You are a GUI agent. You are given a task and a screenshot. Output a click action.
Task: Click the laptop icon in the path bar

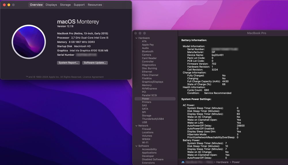(x=183, y=162)
